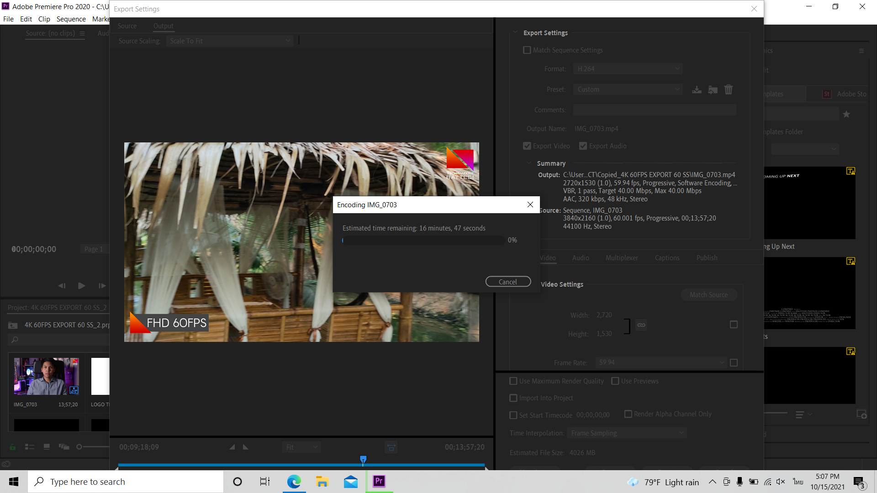The image size is (877, 493).
Task: Click the width-height link constraint icon
Action: (x=641, y=325)
